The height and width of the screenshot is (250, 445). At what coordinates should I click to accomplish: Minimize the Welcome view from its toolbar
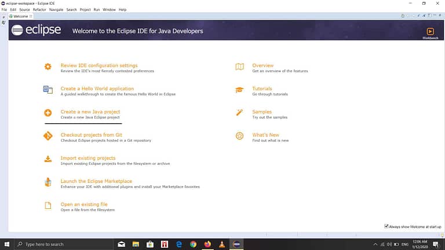click(435, 15)
